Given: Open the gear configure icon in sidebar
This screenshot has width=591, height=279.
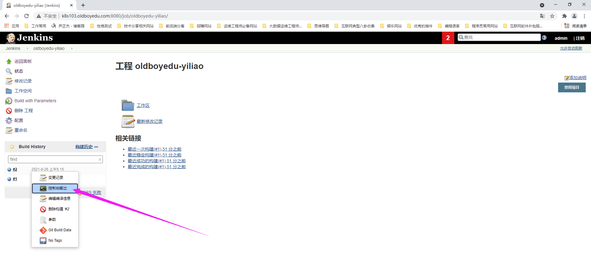Looking at the screenshot, I should (x=9, y=121).
